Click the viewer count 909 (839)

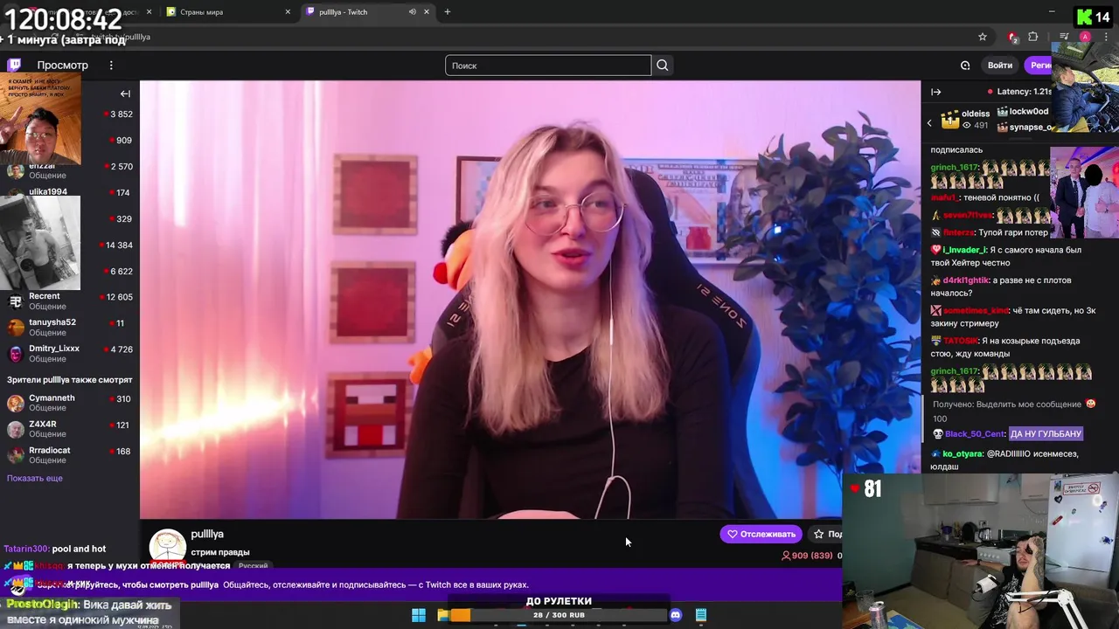[807, 556]
